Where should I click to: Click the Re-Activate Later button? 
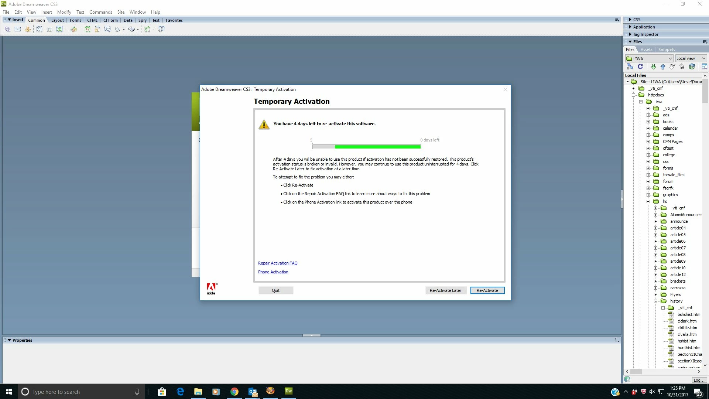tap(445, 290)
